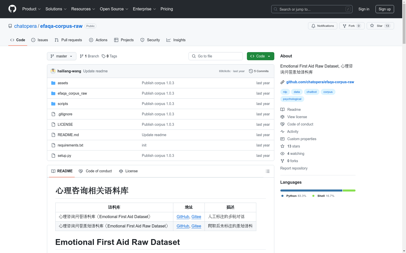
Task: Open the Security tab
Action: pyautogui.click(x=150, y=40)
